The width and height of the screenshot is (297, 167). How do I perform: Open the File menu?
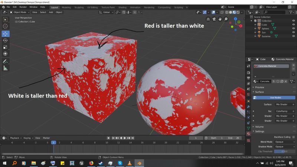pyautogui.click(x=8, y=7)
